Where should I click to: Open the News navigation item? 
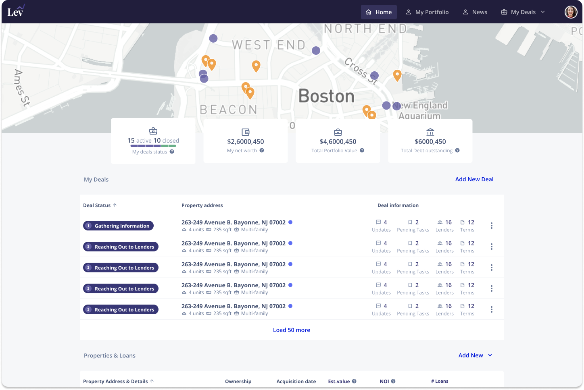coord(475,12)
